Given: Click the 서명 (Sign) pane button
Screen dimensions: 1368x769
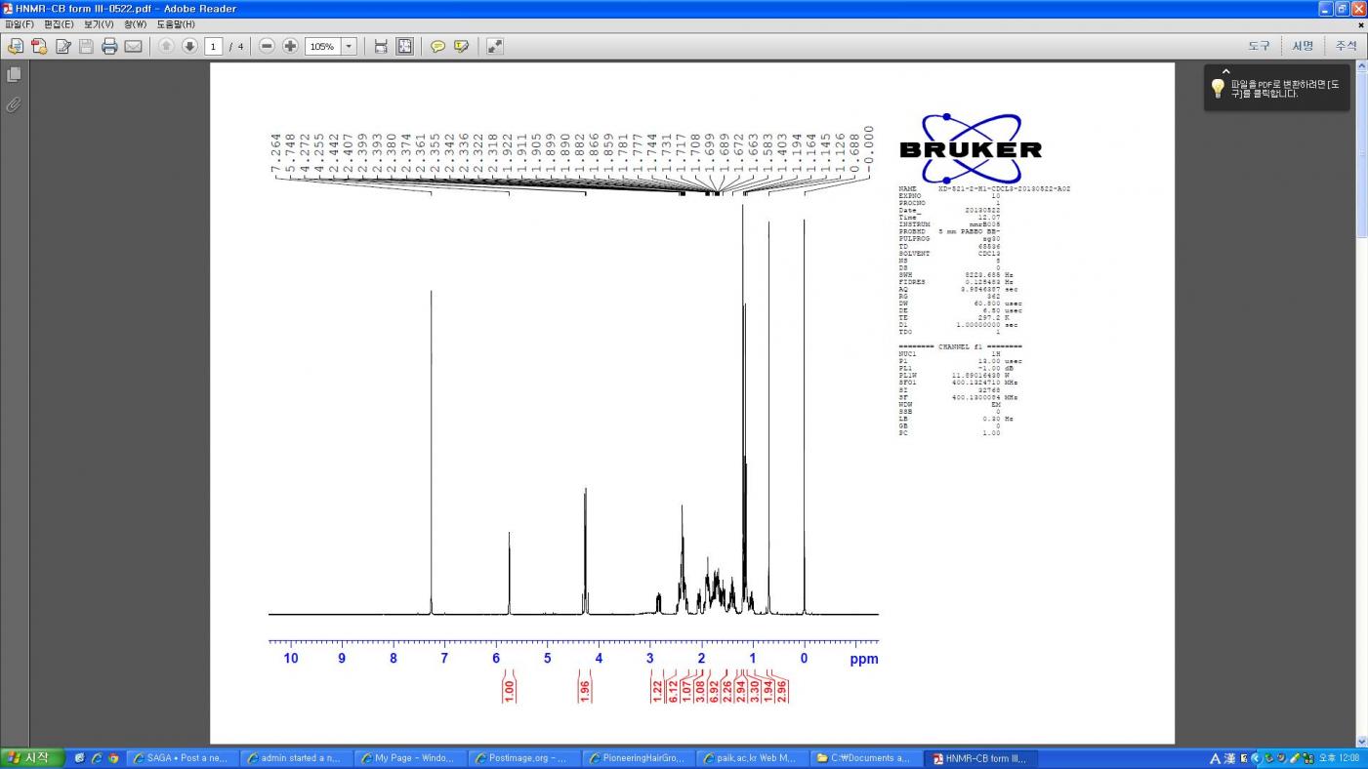Looking at the screenshot, I should (x=1303, y=46).
